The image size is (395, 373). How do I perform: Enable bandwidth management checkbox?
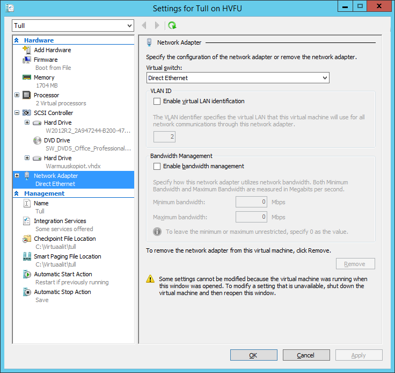pos(157,167)
